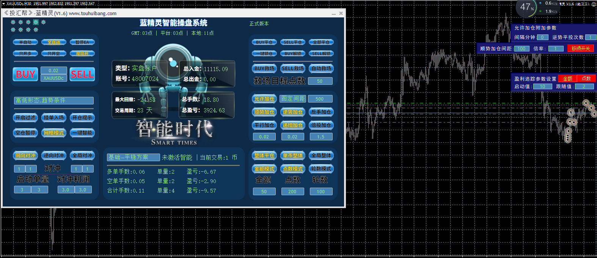Click SELL平仓 close sell positions
The width and height of the screenshot is (597, 258).
(293, 42)
